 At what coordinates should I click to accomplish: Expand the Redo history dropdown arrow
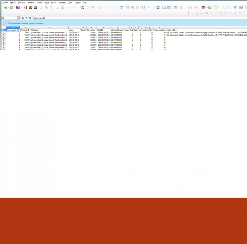[78, 7]
